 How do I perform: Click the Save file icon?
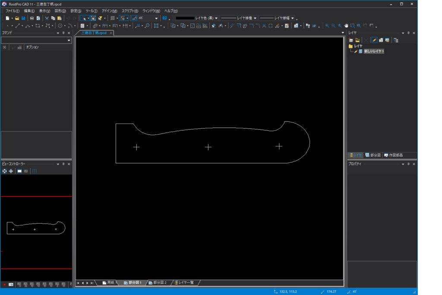tap(23, 18)
